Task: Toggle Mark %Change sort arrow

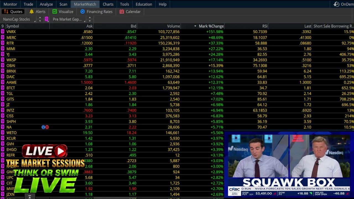Action: (x=195, y=26)
